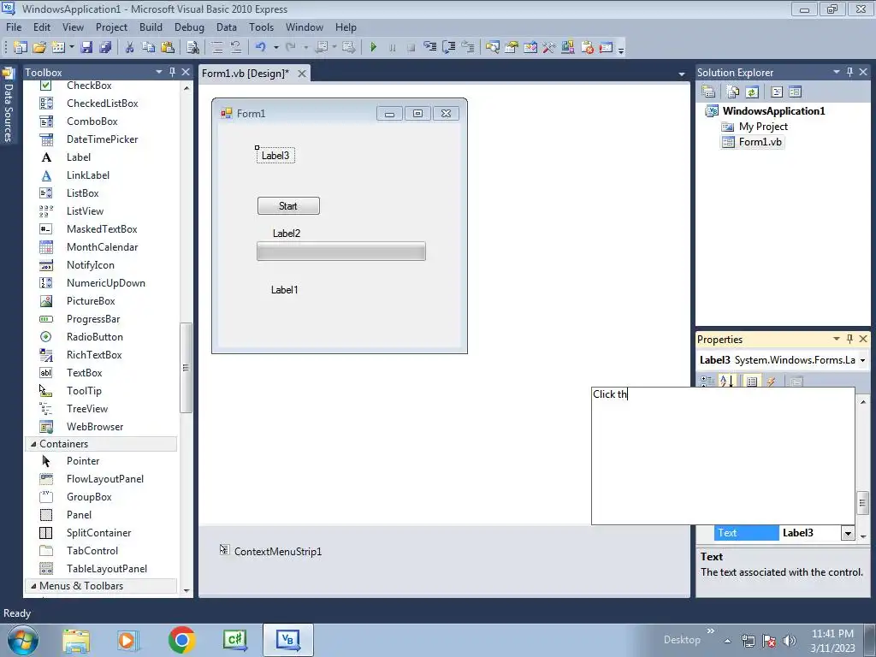Select Label3 on the form
Image resolution: width=876 pixels, height=657 pixels.
tap(275, 156)
